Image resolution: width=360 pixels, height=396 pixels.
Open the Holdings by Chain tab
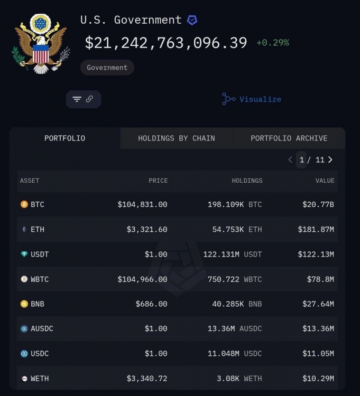[177, 138]
